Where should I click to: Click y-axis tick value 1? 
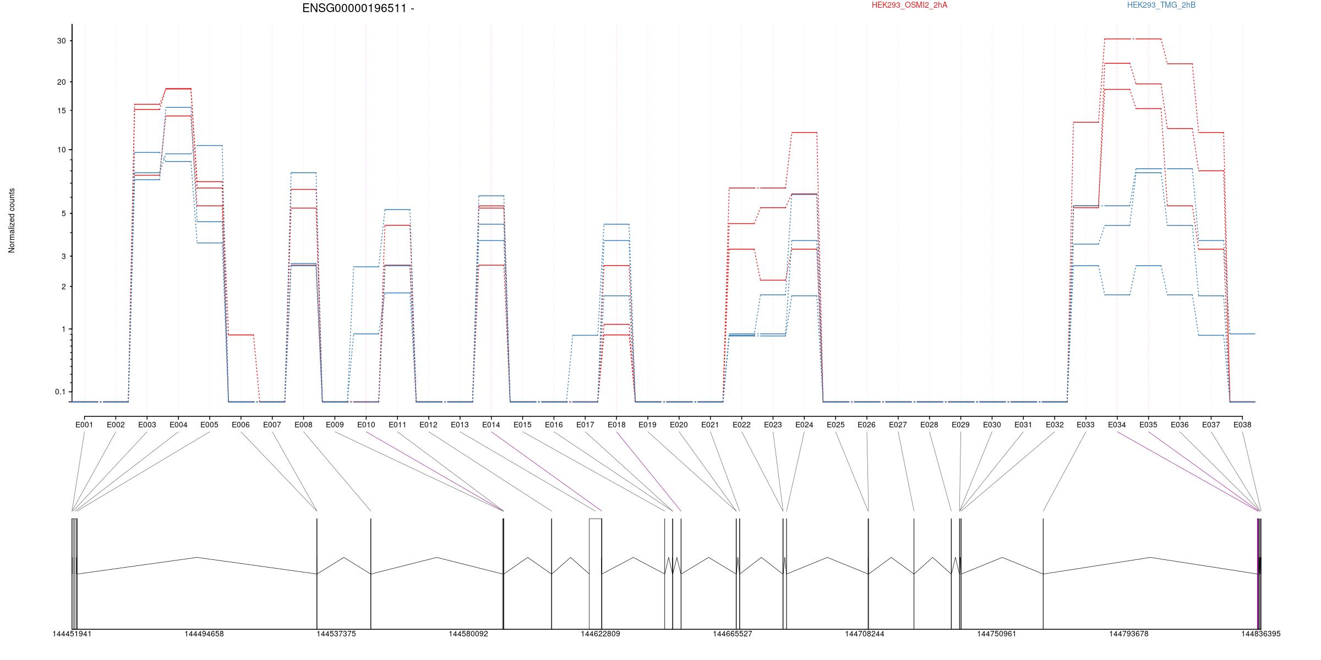pyautogui.click(x=64, y=329)
